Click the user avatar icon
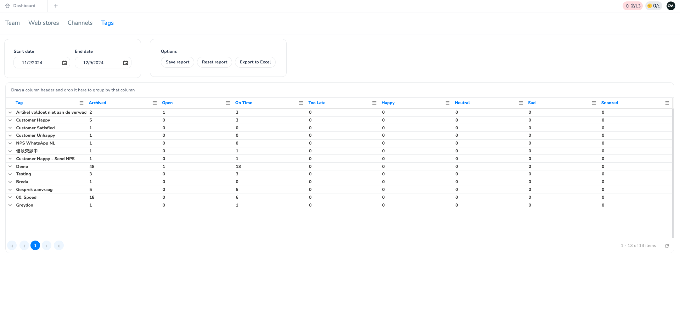Viewport: 680px width, 310px height. pos(670,6)
